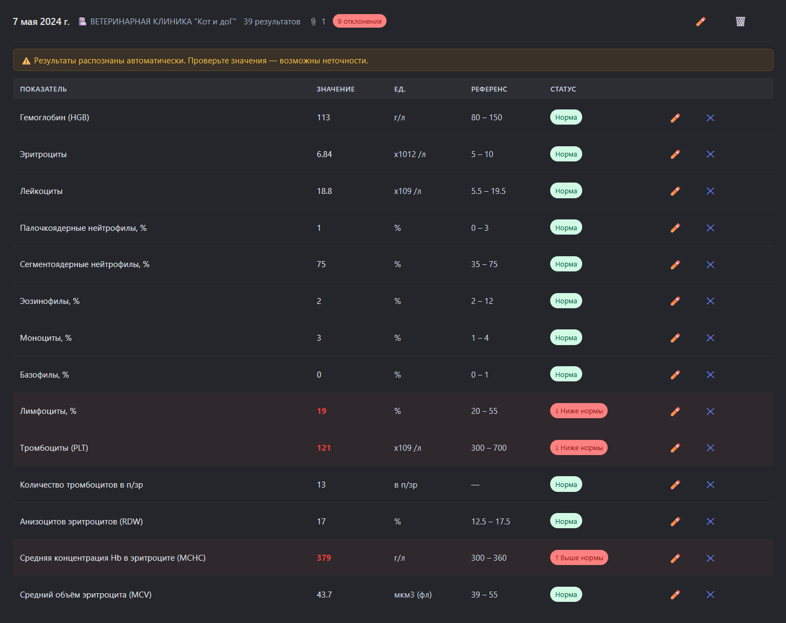The width and height of the screenshot is (786, 623).
Task: Select the СТАТУС column header
Action: 563,89
